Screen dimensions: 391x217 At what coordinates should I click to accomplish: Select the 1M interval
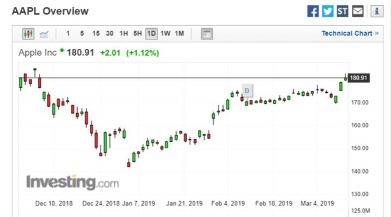179,33
